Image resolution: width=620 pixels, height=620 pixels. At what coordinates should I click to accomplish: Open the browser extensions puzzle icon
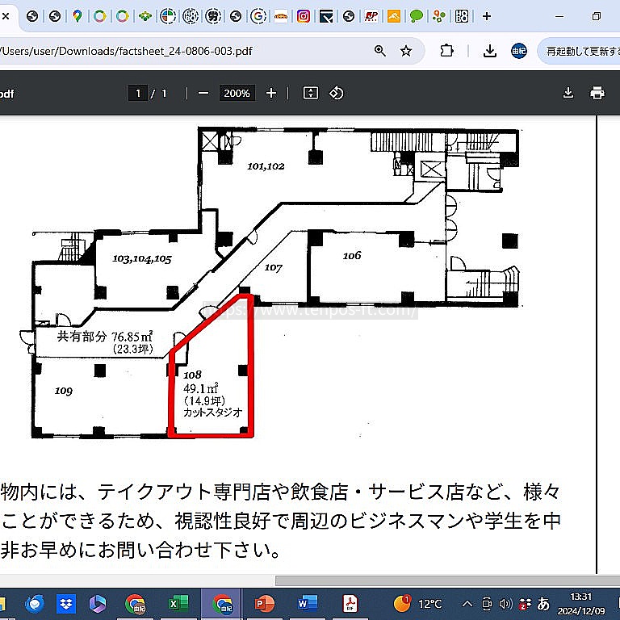coord(446,51)
